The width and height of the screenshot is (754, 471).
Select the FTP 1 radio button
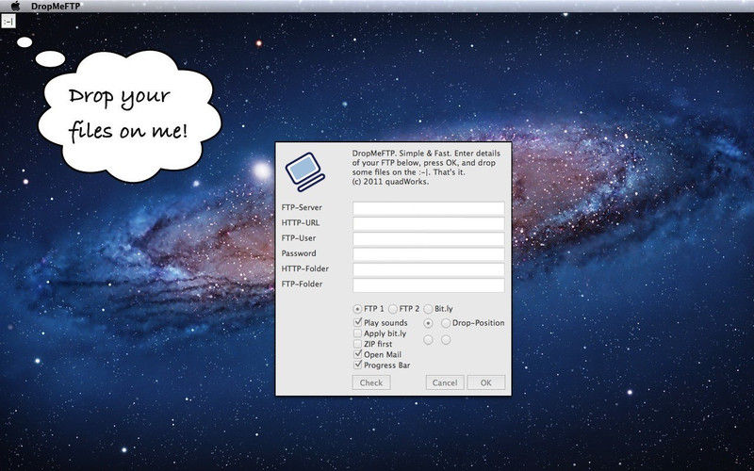(x=357, y=309)
